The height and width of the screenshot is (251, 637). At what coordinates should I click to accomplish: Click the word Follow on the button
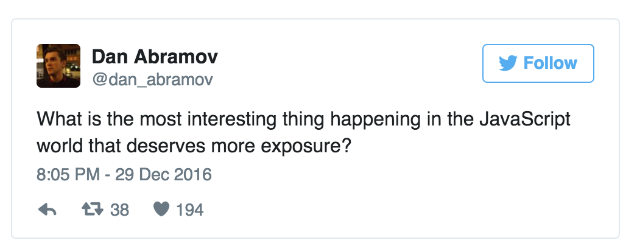coord(551,63)
